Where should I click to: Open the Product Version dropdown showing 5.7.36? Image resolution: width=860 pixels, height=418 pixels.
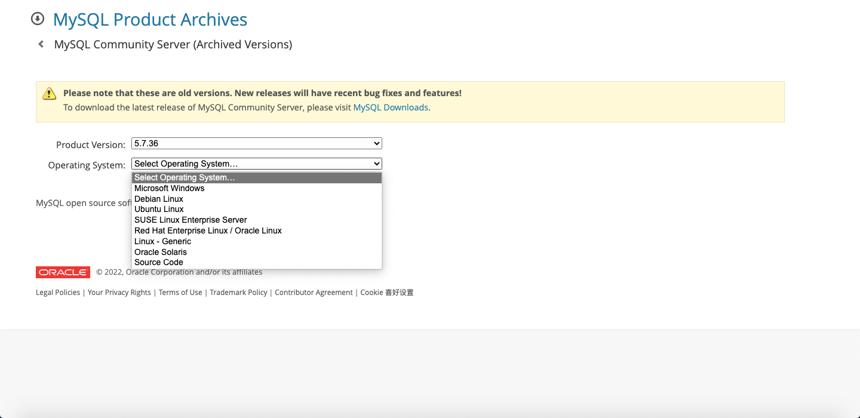coord(257,143)
